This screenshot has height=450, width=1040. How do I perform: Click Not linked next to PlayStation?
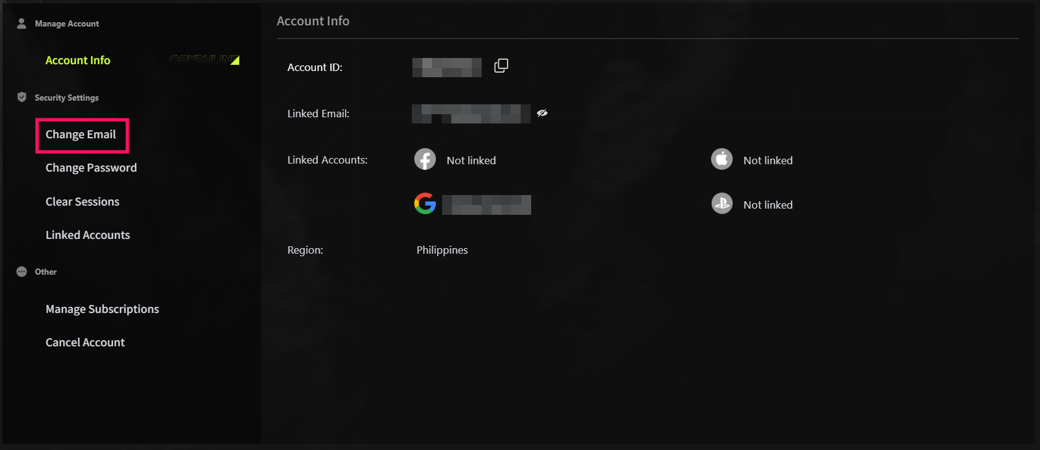point(768,205)
